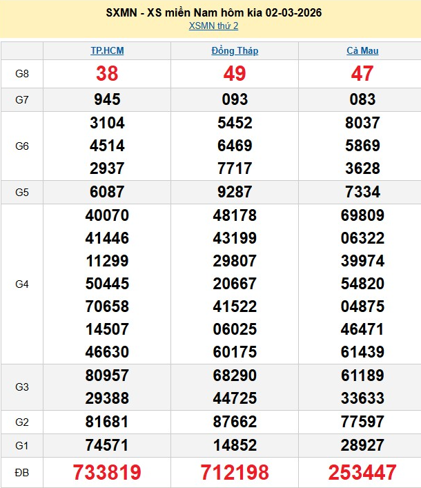Click the G3 number 68290

click(235, 375)
